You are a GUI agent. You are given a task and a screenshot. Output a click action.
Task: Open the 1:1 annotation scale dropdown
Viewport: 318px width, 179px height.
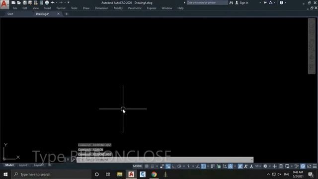258,166
